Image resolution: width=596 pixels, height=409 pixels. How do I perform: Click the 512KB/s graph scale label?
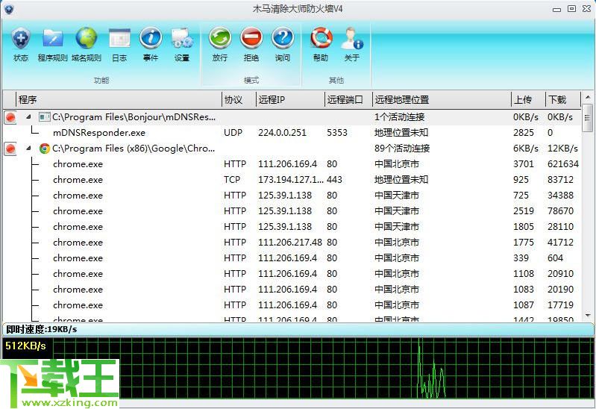[25, 346]
